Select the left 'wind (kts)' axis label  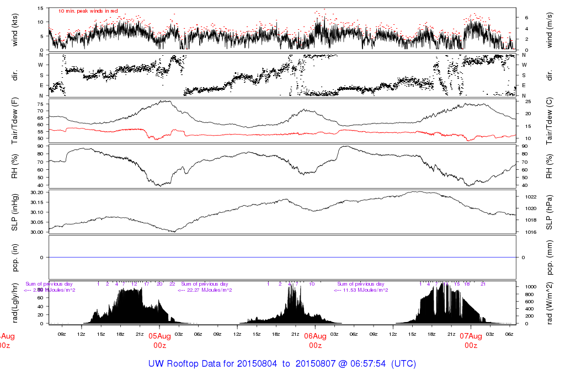coord(15,30)
